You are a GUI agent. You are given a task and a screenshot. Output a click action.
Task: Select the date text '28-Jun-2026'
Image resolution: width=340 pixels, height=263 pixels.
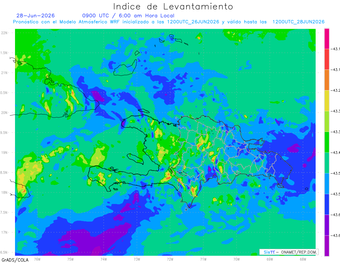click(36, 16)
